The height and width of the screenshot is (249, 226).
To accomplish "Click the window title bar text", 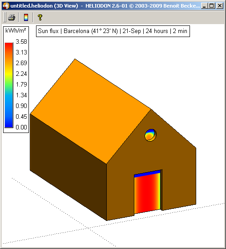I will (105, 6).
